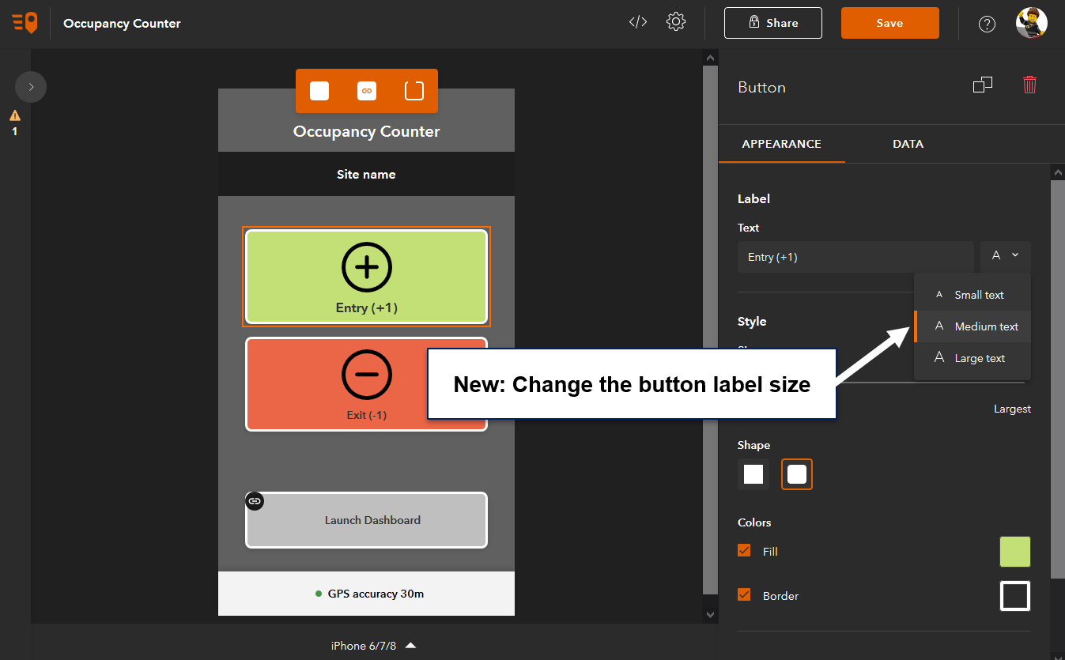Switch to the DATA tab
The width and height of the screenshot is (1065, 660).
click(908, 144)
